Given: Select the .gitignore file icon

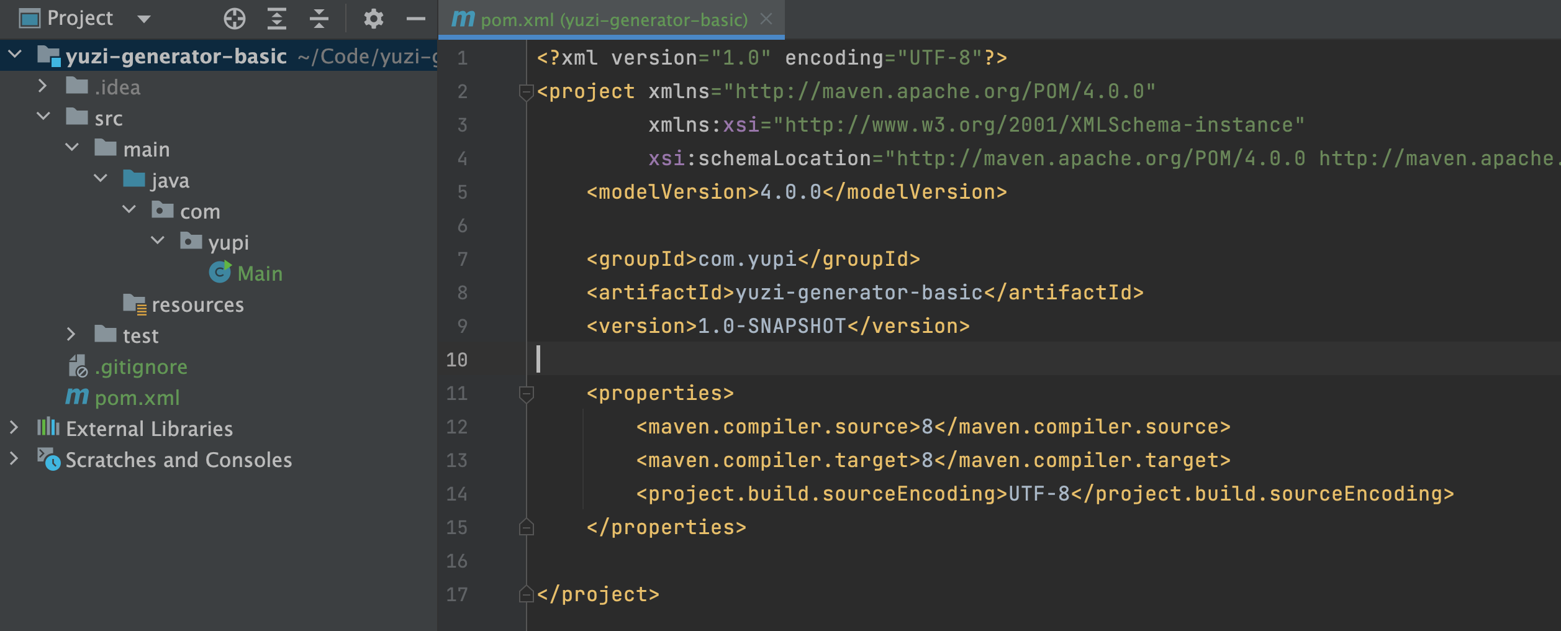Looking at the screenshot, I should coord(78,366).
